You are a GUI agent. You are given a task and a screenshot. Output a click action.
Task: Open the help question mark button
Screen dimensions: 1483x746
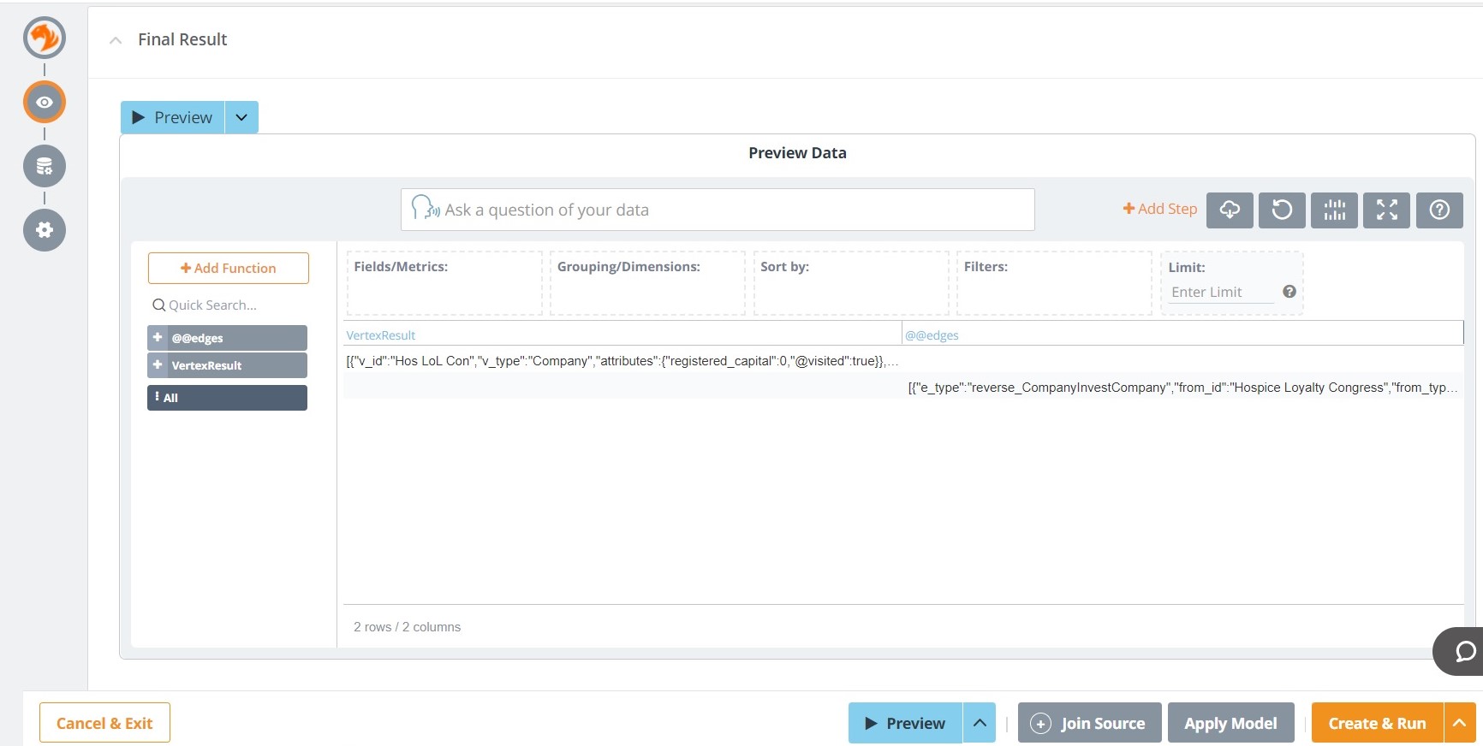(x=1439, y=210)
